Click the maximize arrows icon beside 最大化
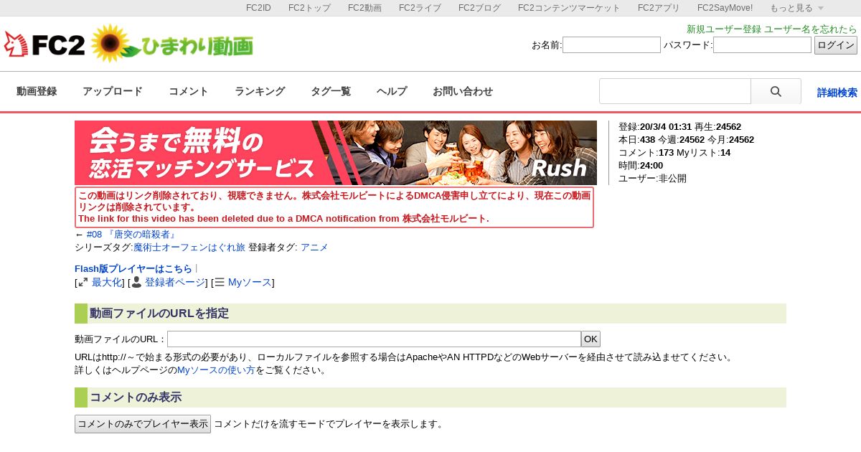The height and width of the screenshot is (452, 861). pos(83,283)
